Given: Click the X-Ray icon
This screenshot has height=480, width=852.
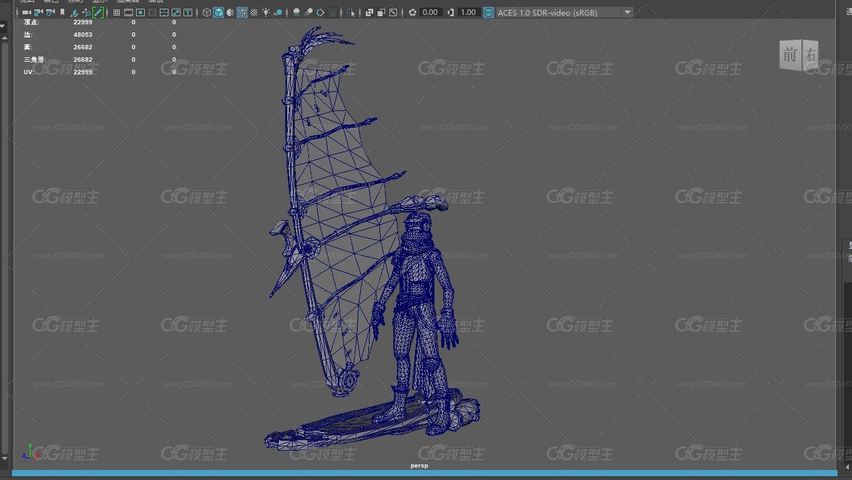Looking at the screenshot, I should pos(369,12).
